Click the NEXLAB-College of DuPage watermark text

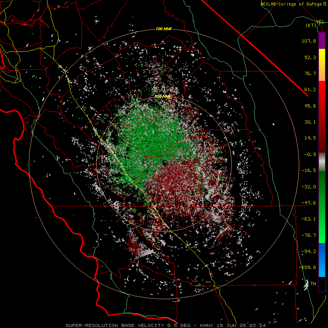pyautogui.click(x=293, y=4)
